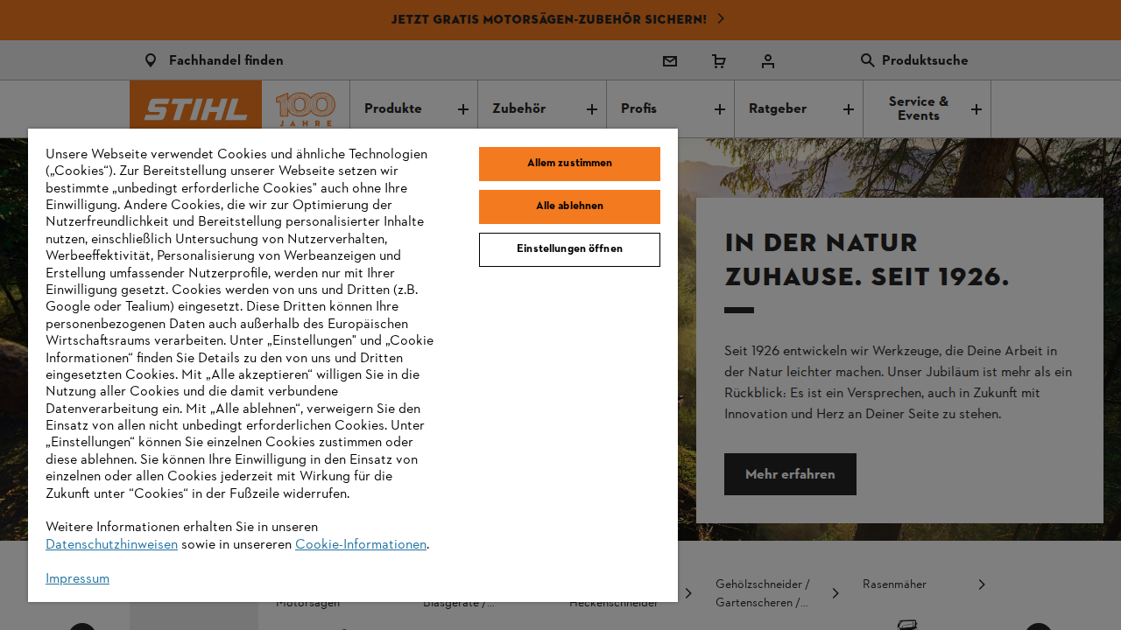This screenshot has width=1121, height=630.
Task: Accept all cookies with Allem zustimmen
Action: pos(569,164)
